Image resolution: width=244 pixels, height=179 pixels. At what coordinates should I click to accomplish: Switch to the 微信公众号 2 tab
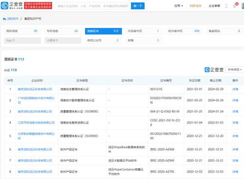pos(103,41)
